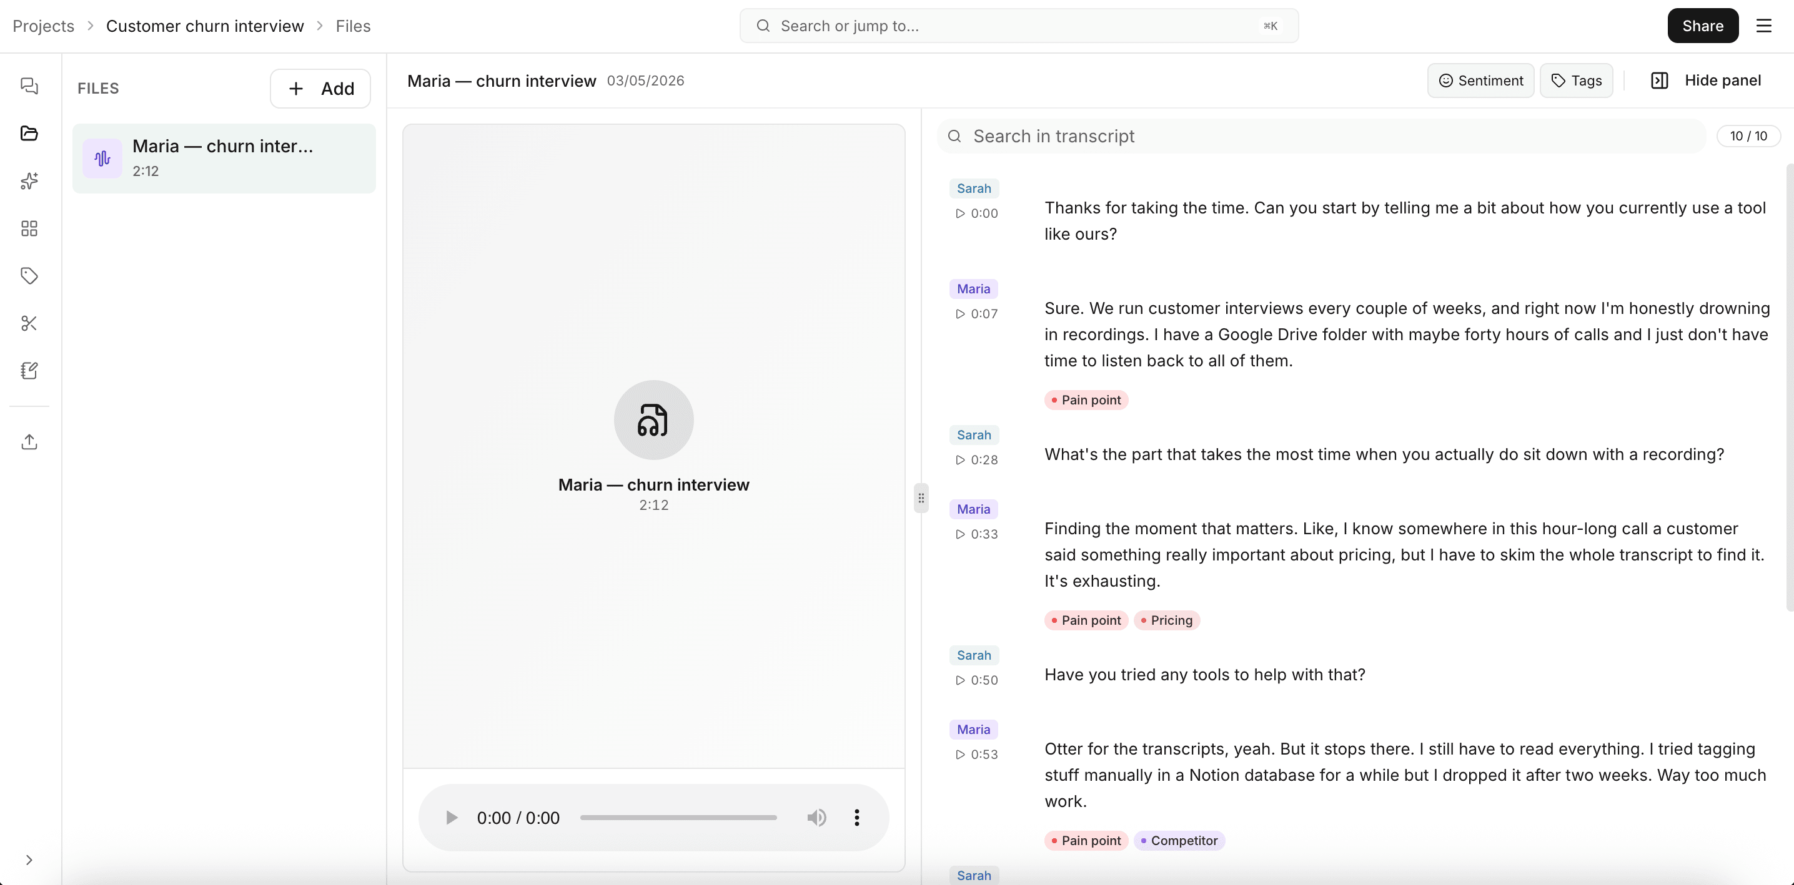Open the notes edit icon in the sidebar
The image size is (1794, 885).
tap(29, 370)
